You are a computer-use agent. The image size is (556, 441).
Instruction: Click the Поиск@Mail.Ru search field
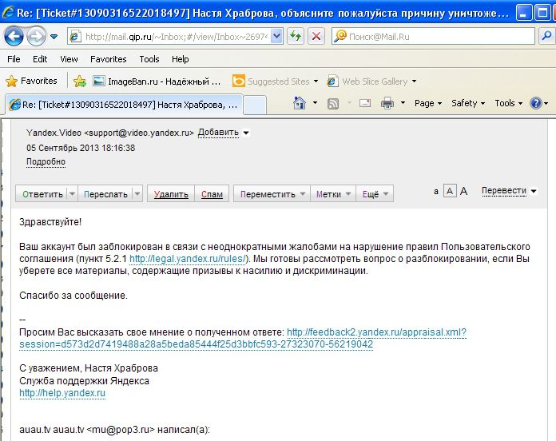point(439,37)
